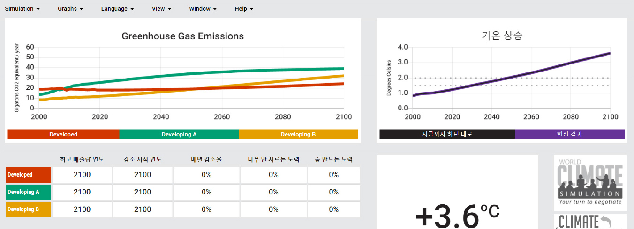The width and height of the screenshot is (634, 229).
Task: Open the Graphs dropdown menu
Action: [70, 9]
